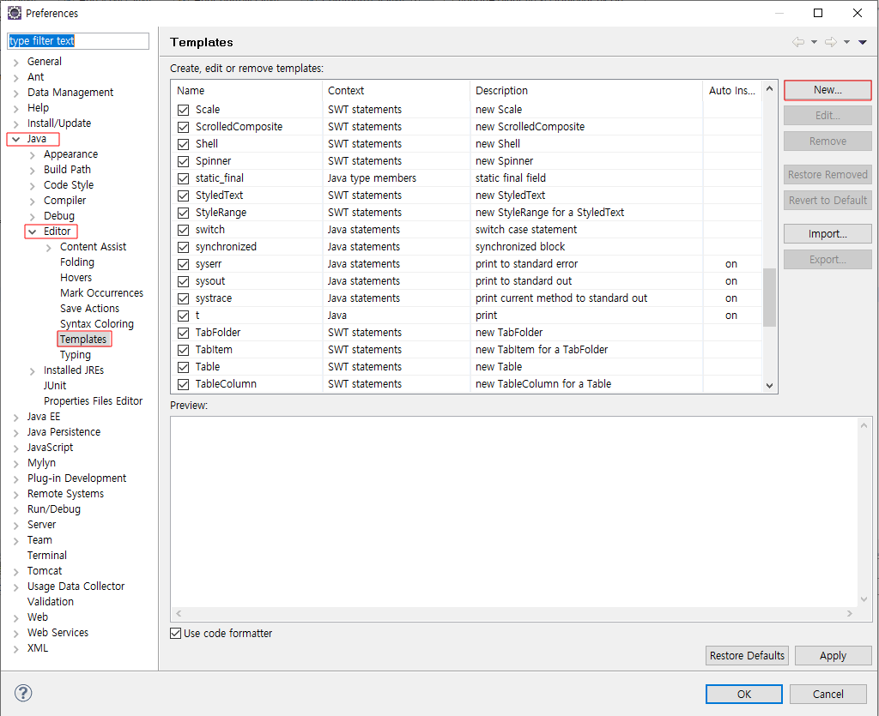Select the Tomcat tree item
This screenshot has width=879, height=716.
(45, 571)
